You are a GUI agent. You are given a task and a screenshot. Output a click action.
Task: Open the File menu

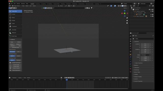click(x=12, y=4)
